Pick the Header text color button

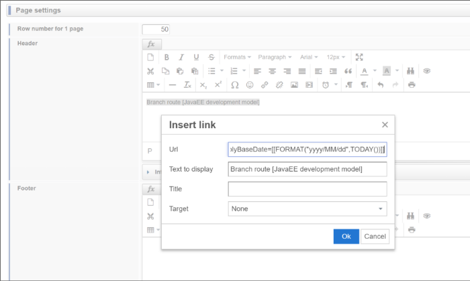(365, 71)
